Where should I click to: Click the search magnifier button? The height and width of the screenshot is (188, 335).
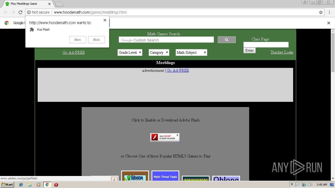227,40
